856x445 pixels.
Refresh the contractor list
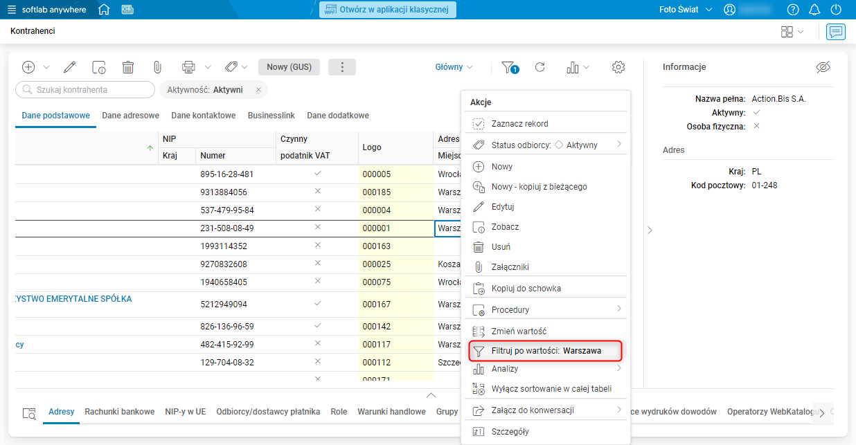tap(540, 67)
